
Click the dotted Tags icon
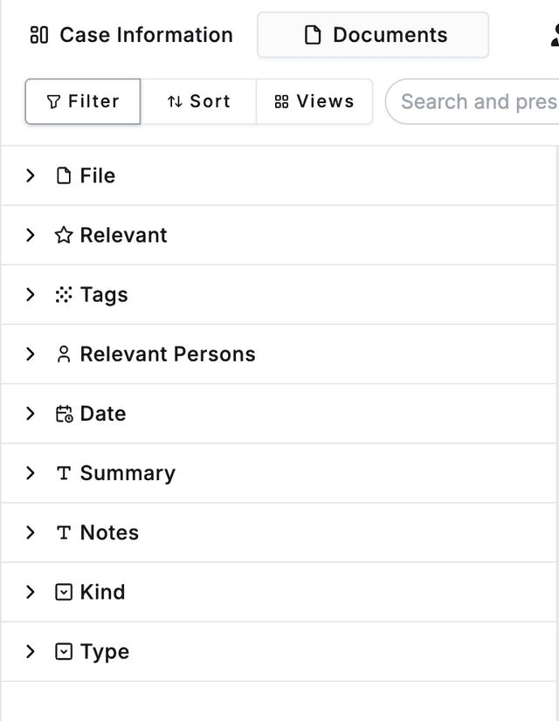[63, 295]
